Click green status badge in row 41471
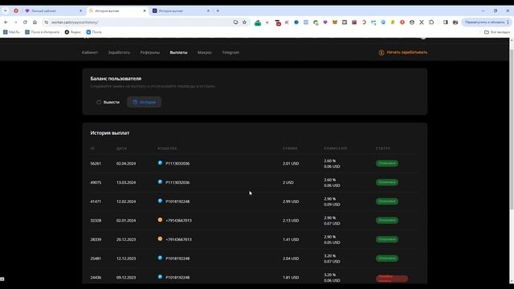The width and height of the screenshot is (514, 289). click(387, 201)
